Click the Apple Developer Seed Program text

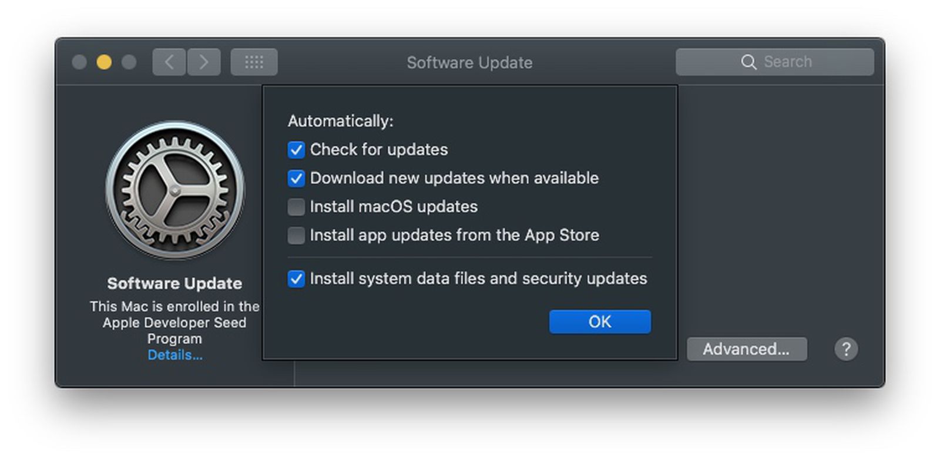click(174, 323)
